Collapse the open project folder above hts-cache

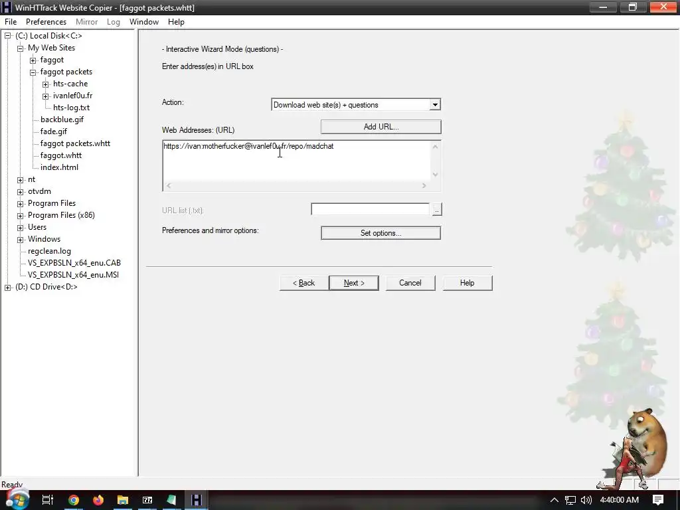tap(33, 72)
